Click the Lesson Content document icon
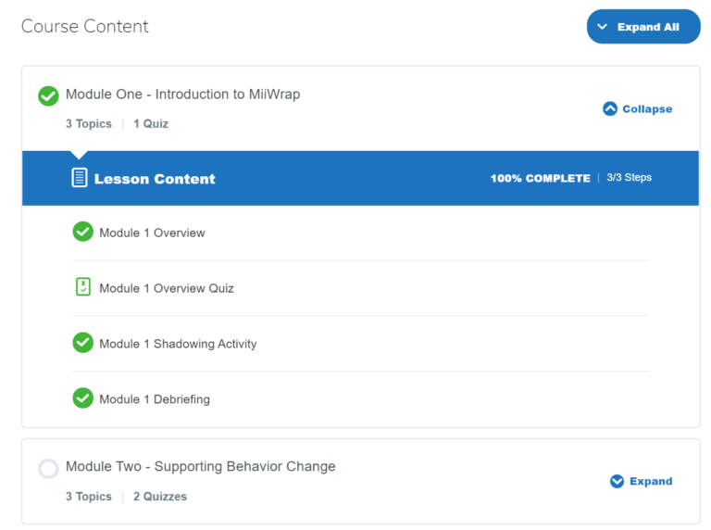The width and height of the screenshot is (711, 530). (80, 177)
